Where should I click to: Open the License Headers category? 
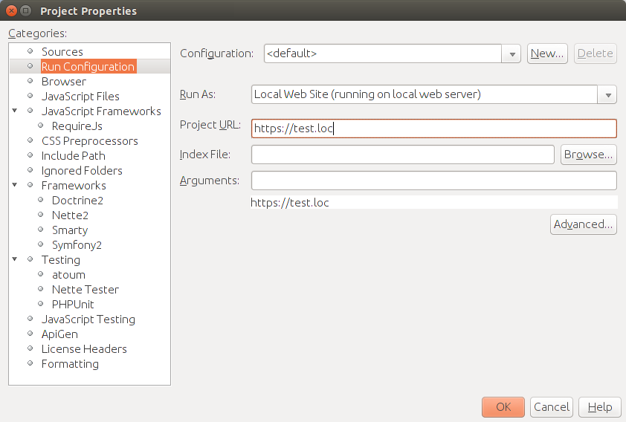(x=84, y=349)
